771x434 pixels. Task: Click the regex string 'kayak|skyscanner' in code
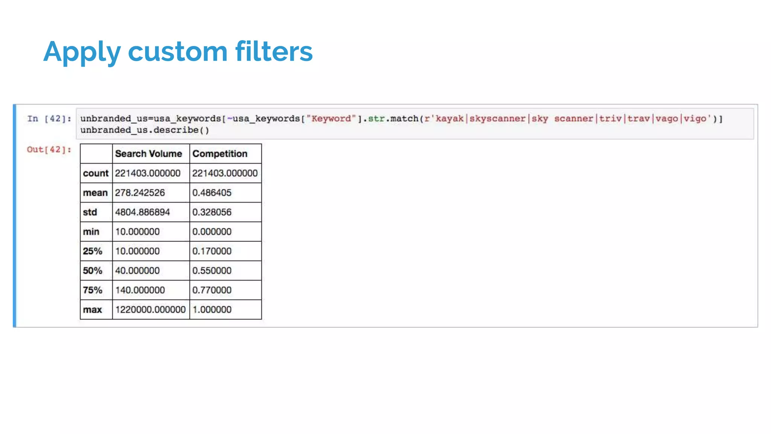tap(480, 119)
